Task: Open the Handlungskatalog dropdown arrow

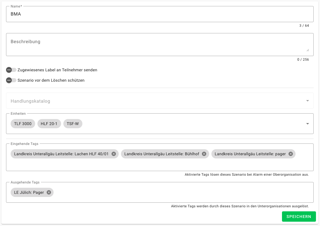Action: [x=307, y=101]
